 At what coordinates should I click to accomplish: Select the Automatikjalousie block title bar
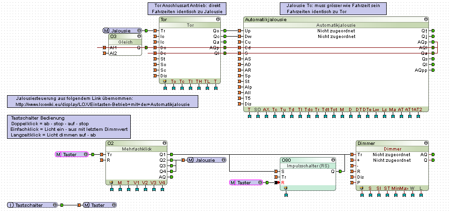pos(336,20)
